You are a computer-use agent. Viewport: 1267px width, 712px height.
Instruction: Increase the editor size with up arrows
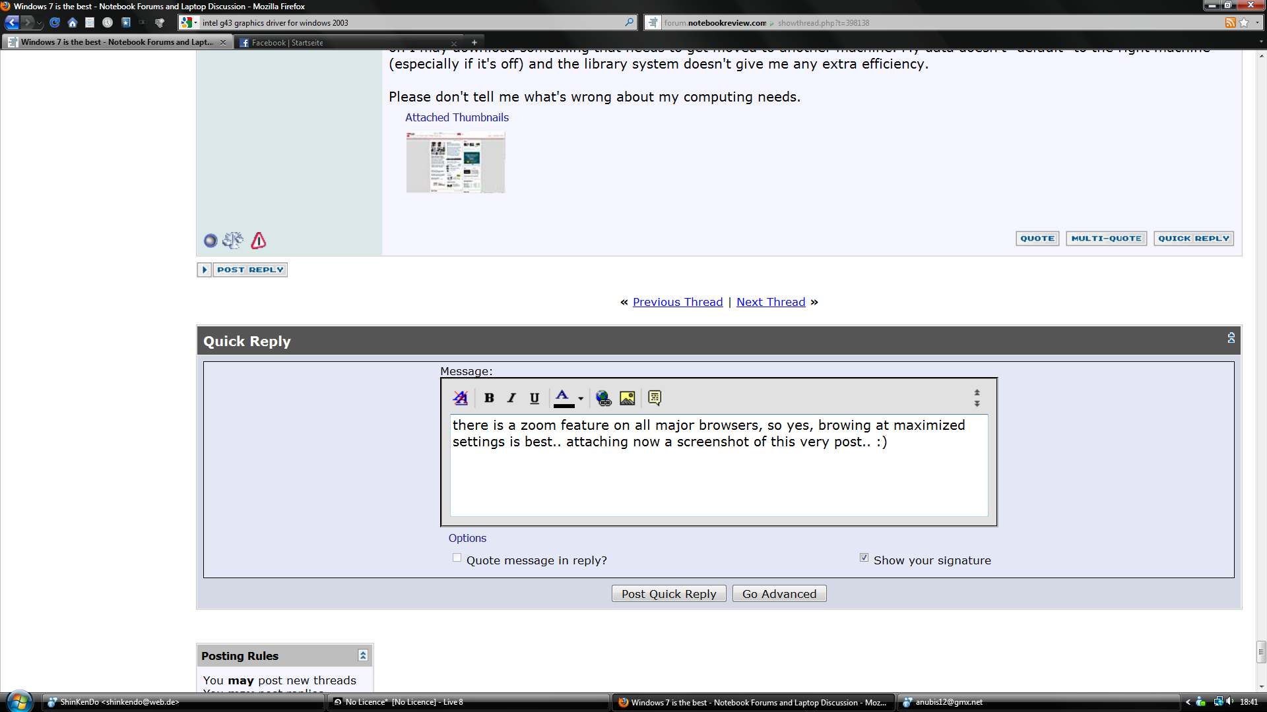977,392
